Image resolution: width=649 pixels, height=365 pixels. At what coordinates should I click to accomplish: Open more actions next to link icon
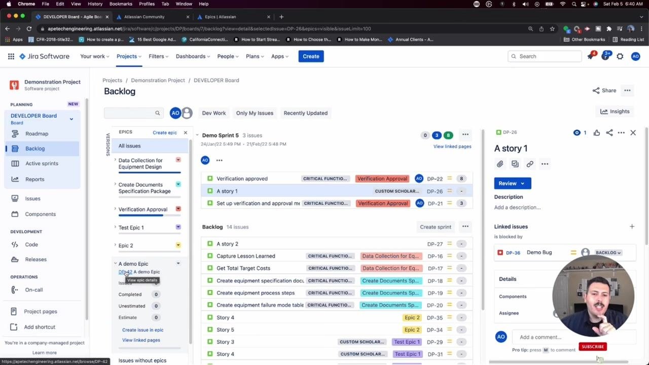[x=545, y=164]
